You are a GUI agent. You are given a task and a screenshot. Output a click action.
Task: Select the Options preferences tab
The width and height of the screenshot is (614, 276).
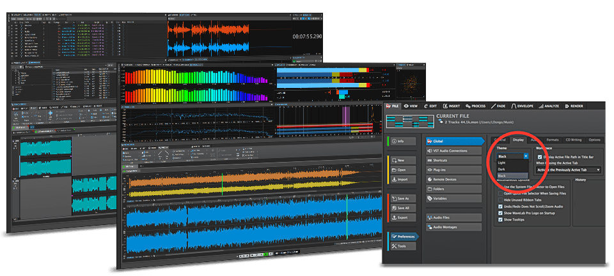point(594,140)
